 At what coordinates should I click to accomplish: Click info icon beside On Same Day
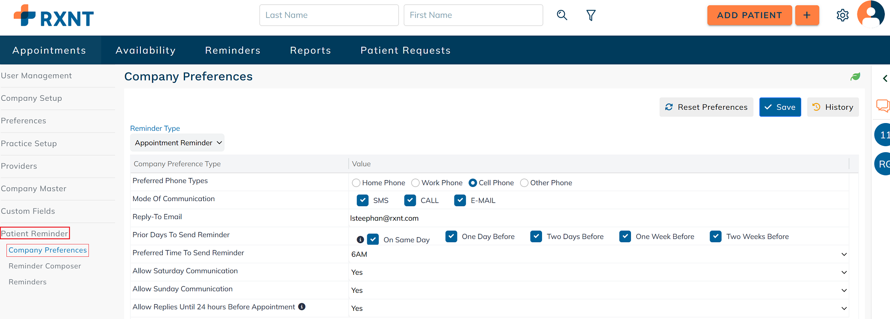click(x=360, y=240)
